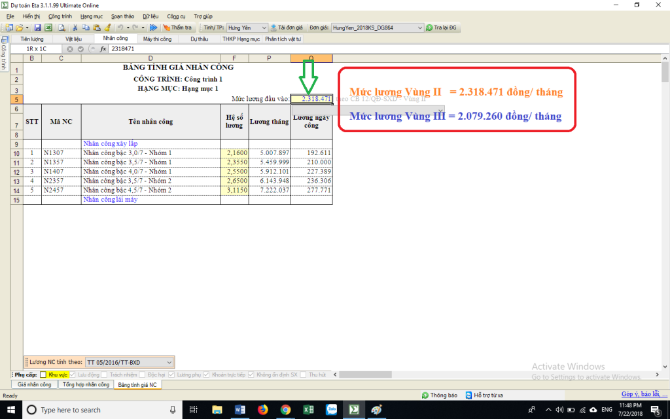
Task: Open Word from the Windows taskbar
Action: 239,409
